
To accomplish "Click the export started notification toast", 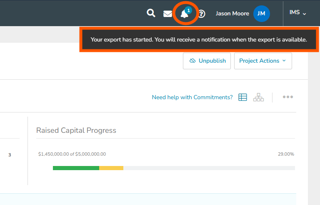I will 199,40.
